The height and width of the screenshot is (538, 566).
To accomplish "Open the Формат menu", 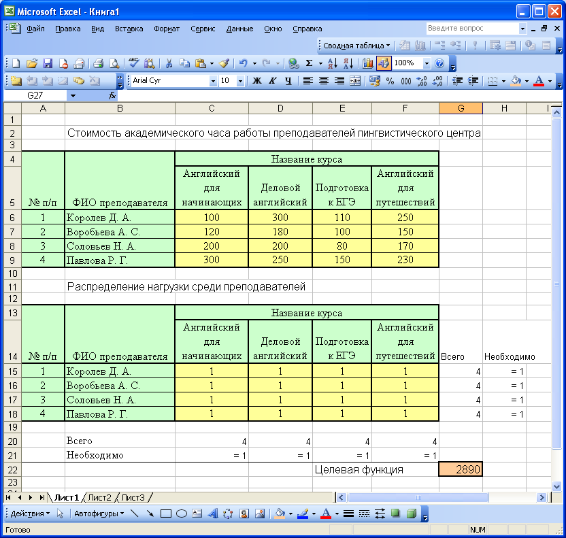I will click(x=167, y=29).
